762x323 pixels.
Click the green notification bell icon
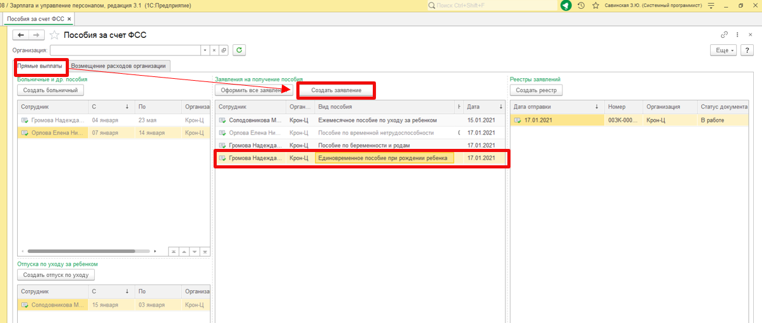click(x=566, y=6)
